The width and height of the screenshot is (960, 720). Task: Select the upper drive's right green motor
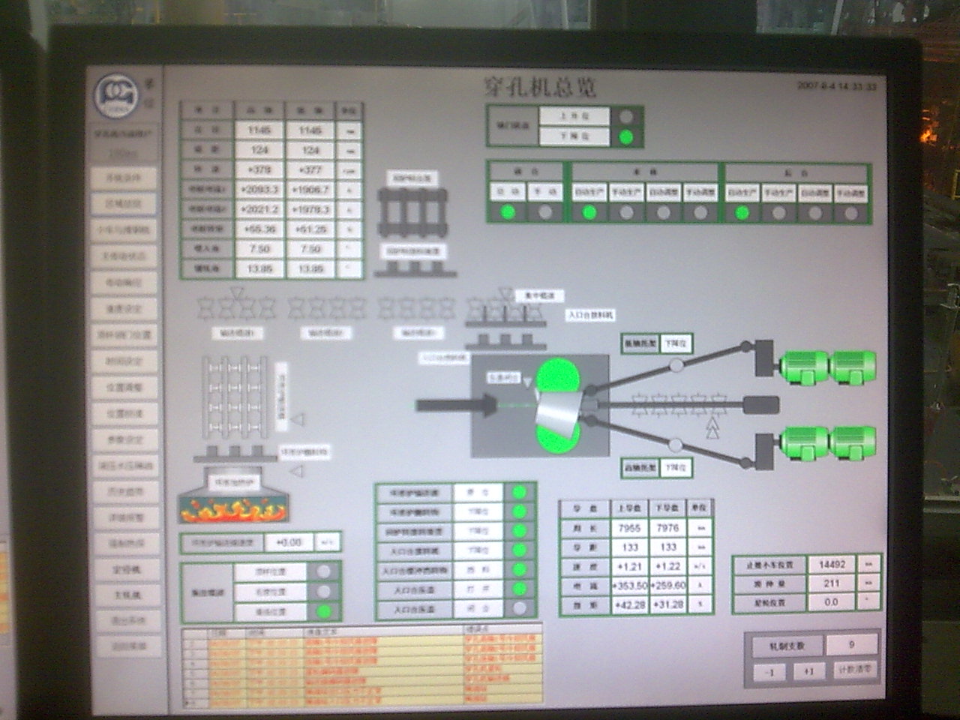pyautogui.click(x=852, y=367)
